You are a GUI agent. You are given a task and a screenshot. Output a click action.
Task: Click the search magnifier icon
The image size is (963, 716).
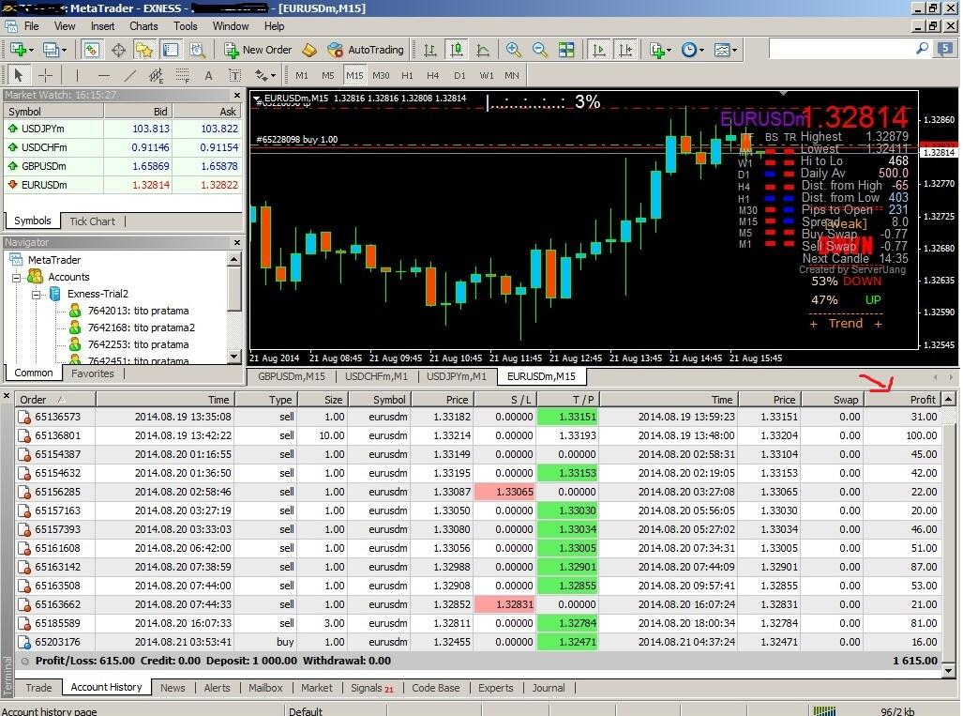click(921, 49)
